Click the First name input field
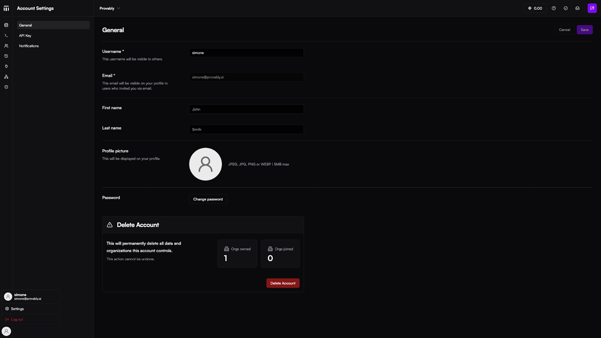This screenshot has width=601, height=338. coord(246,109)
